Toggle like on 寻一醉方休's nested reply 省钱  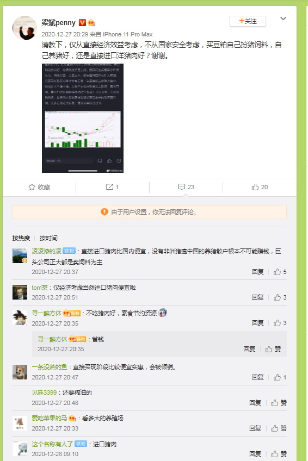tap(269, 348)
